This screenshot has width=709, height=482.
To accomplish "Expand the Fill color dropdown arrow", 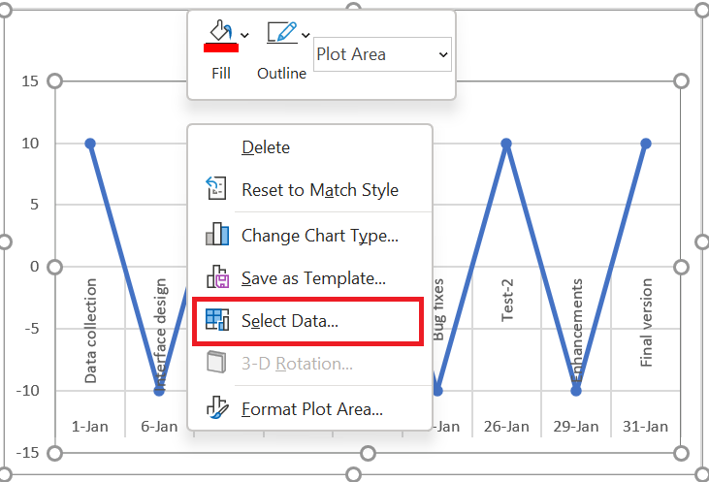I will pos(244,35).
